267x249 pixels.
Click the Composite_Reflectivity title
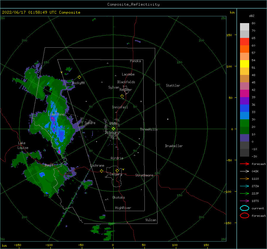[x=133, y=4]
